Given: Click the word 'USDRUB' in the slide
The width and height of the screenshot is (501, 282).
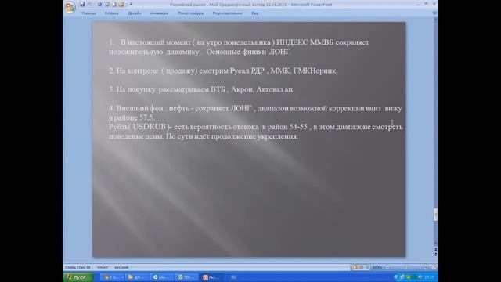Looking at the screenshot, I should click(x=150, y=127).
